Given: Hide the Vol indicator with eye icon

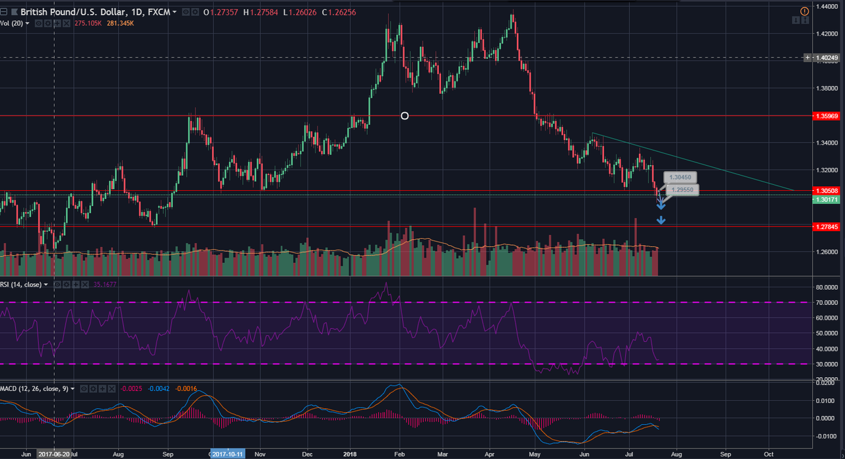Looking at the screenshot, I should click(x=38, y=23).
